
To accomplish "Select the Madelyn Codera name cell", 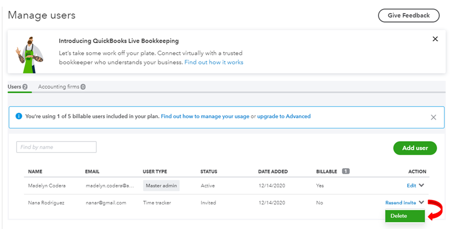I will pyautogui.click(x=47, y=186).
